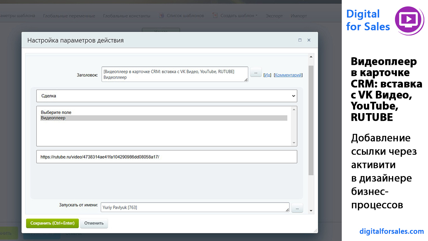The width and height of the screenshot is (428, 241).
Task: Click the dialog vertical scrollbar thumb
Action: coord(311,120)
